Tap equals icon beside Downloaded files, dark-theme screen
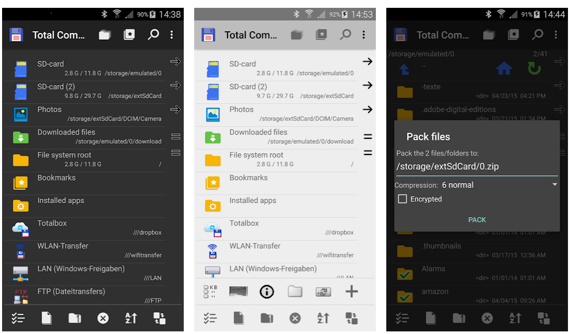569x334 pixels. coord(175,136)
